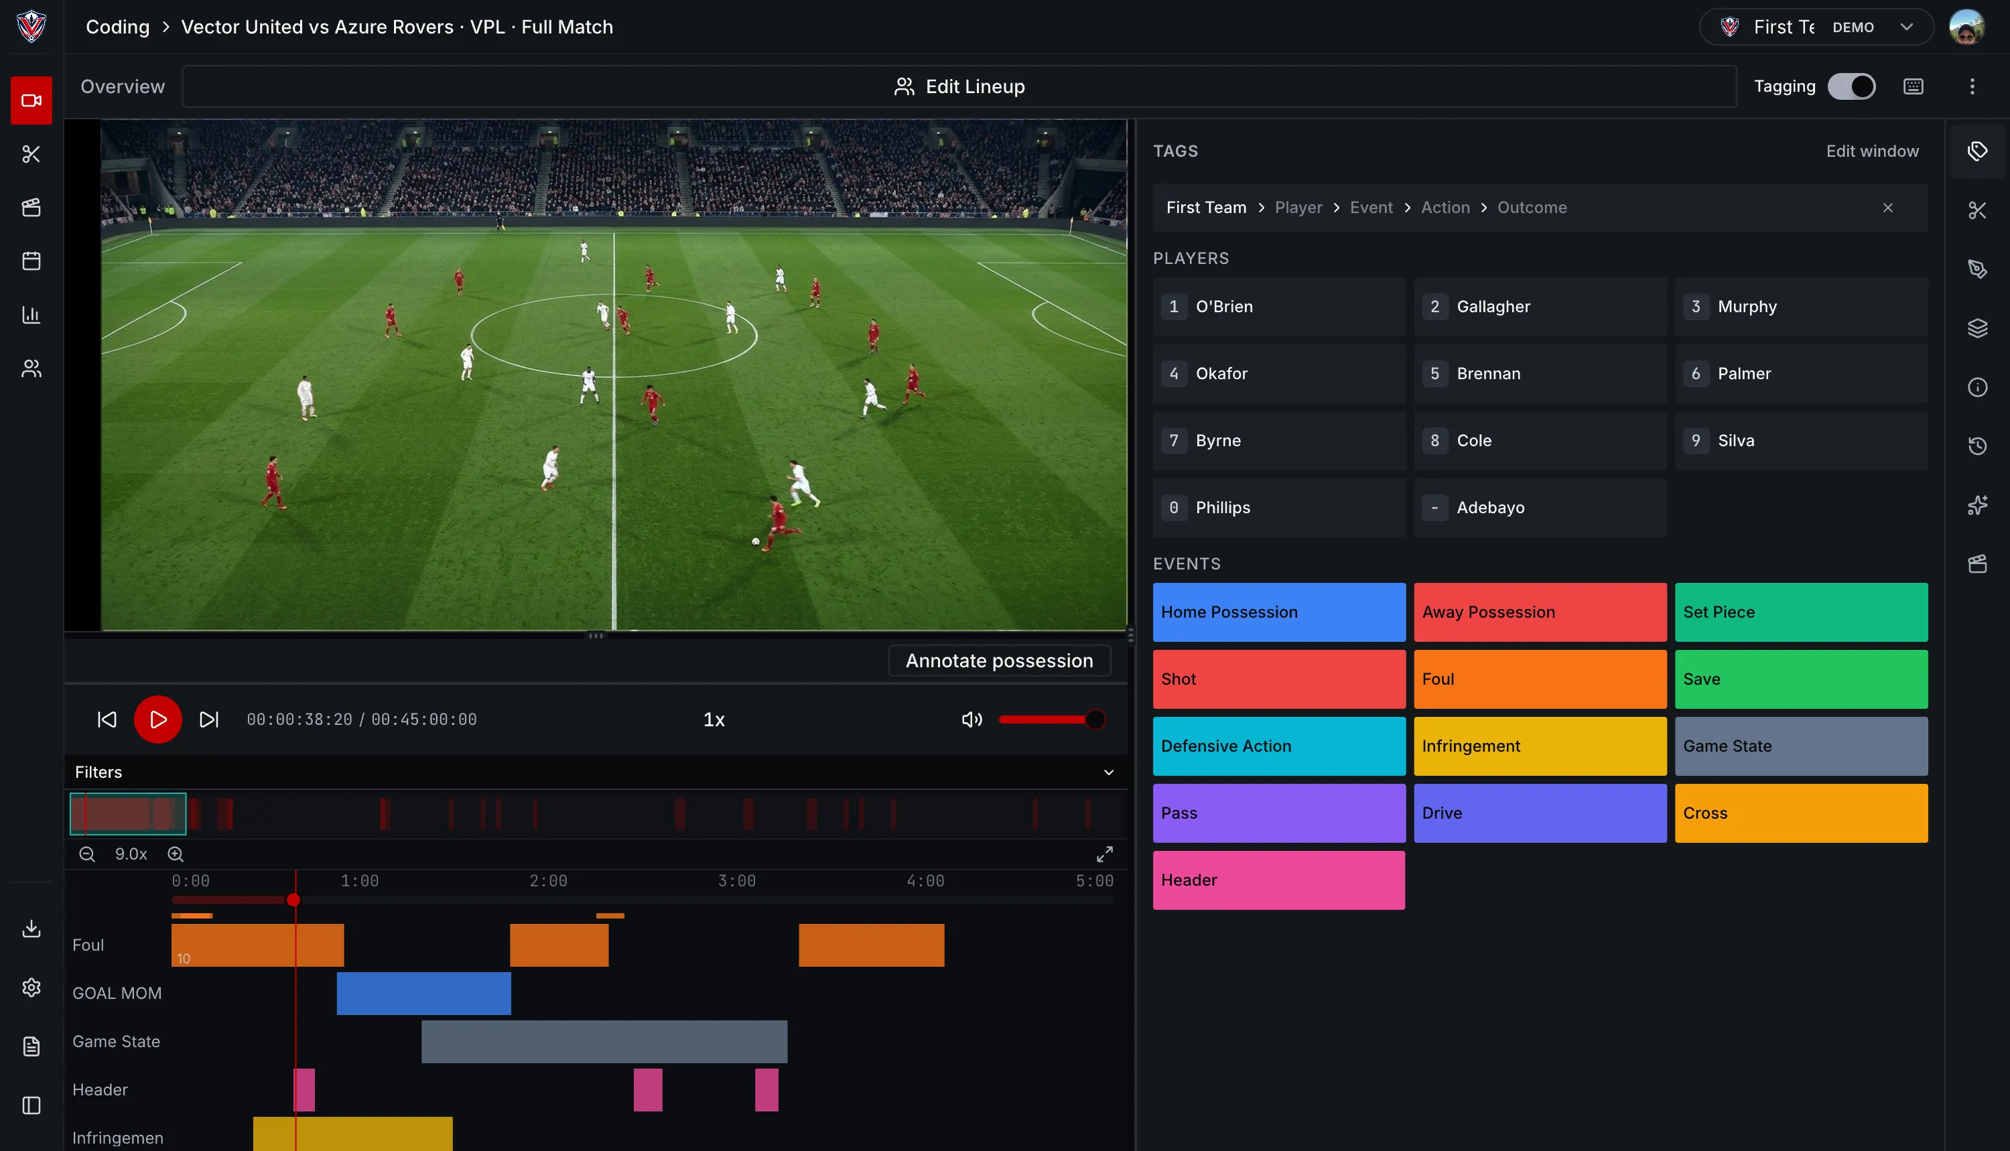Viewport: 2010px width, 1151px height.
Task: Select the scissors icon in right rail
Action: 1978,210
